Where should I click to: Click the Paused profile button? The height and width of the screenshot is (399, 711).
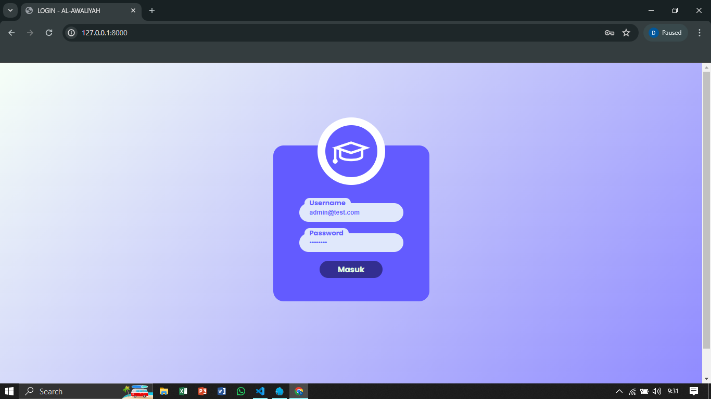(x=666, y=33)
